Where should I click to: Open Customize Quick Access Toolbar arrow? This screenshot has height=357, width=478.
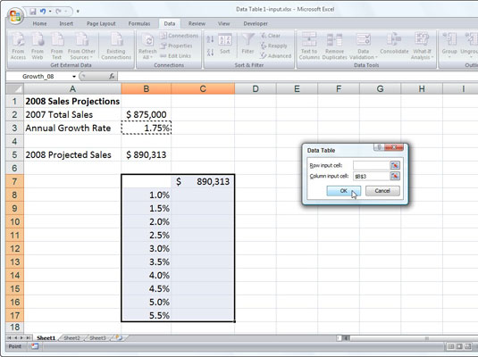pos(78,12)
